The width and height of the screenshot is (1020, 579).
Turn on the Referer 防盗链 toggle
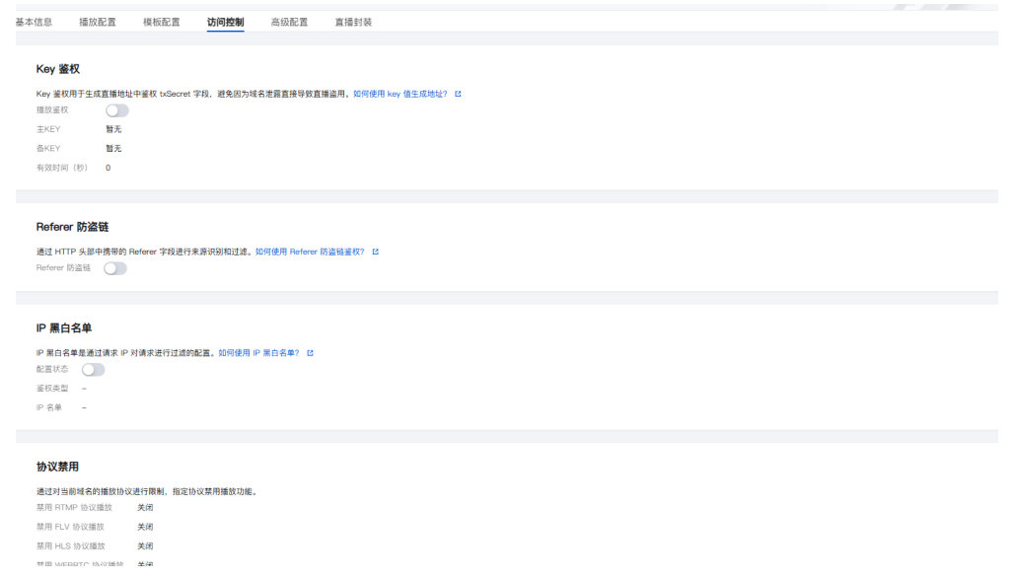[x=115, y=268]
